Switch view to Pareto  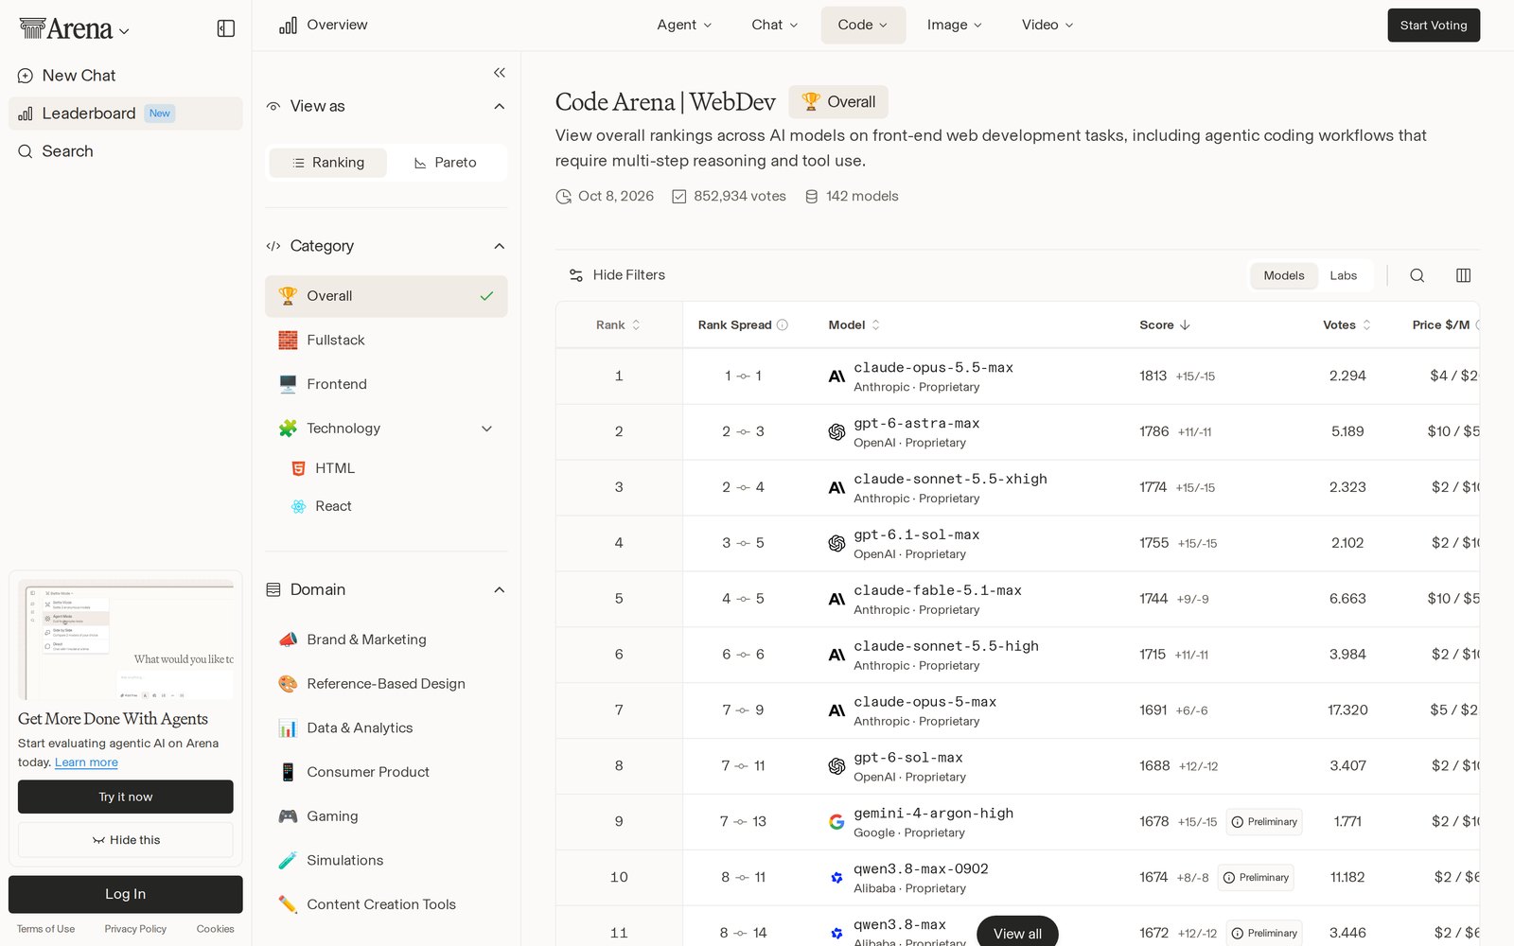coord(446,163)
